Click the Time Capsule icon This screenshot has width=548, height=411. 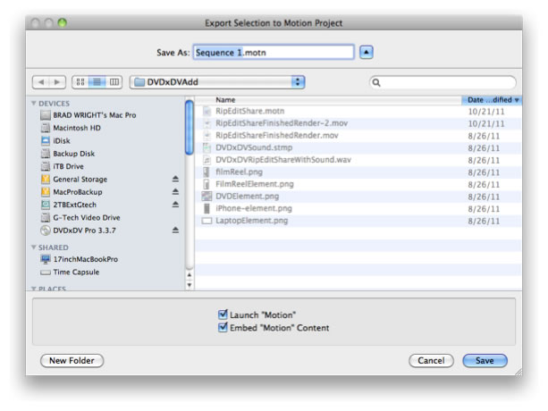(x=46, y=273)
